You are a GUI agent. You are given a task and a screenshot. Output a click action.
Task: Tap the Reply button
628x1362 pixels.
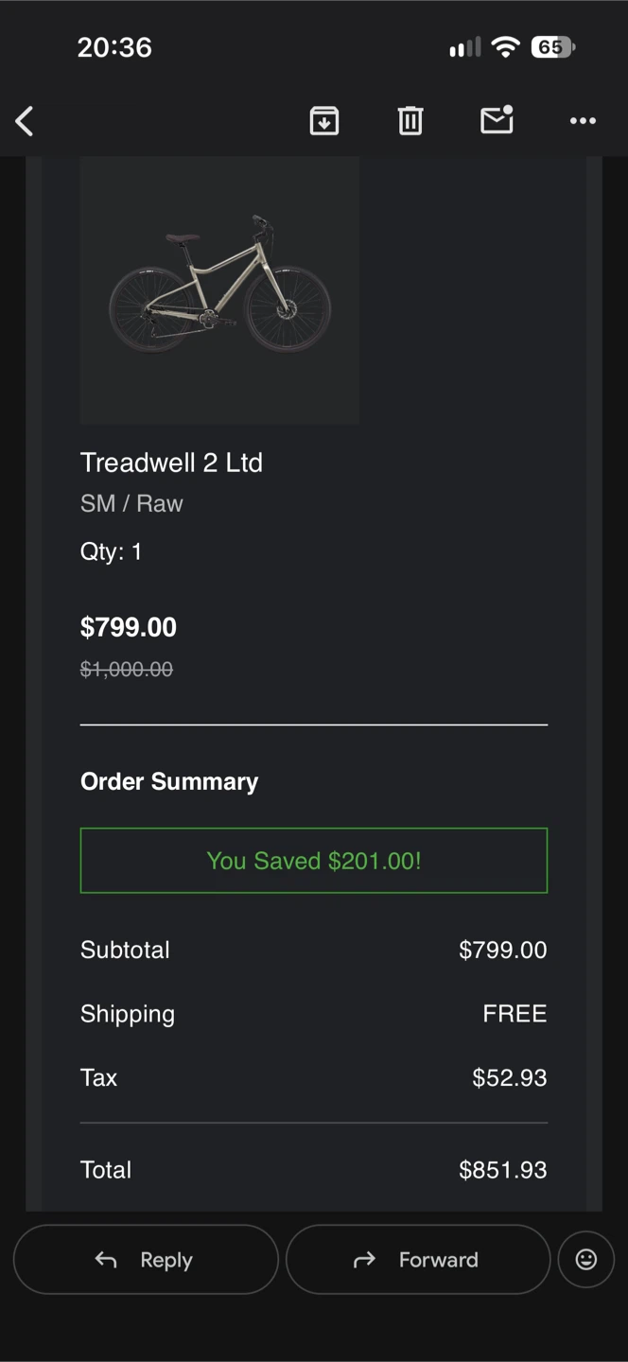(146, 1259)
